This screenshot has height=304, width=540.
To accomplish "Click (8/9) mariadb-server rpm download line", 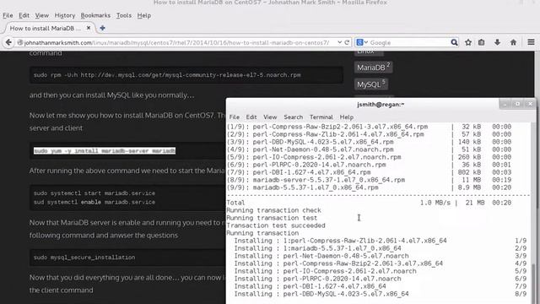I will (369, 180).
